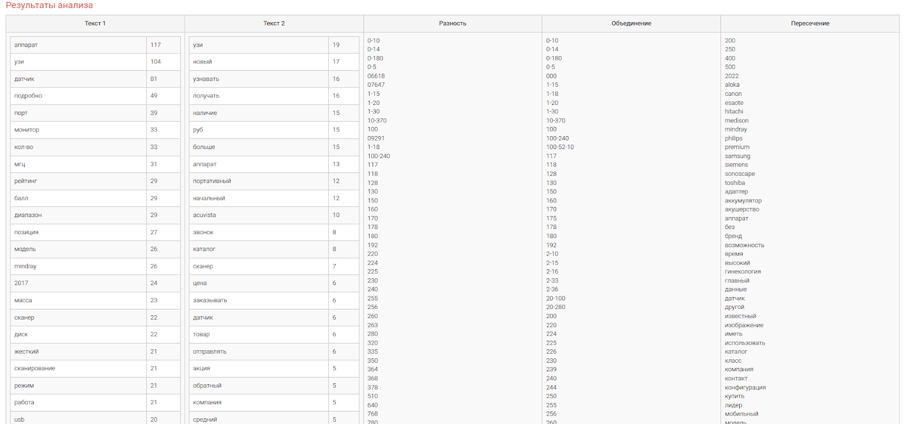Image resolution: width=907 pixels, height=424 pixels.
Task: Click the count 117 next to "аппарат"
Action: tap(156, 45)
